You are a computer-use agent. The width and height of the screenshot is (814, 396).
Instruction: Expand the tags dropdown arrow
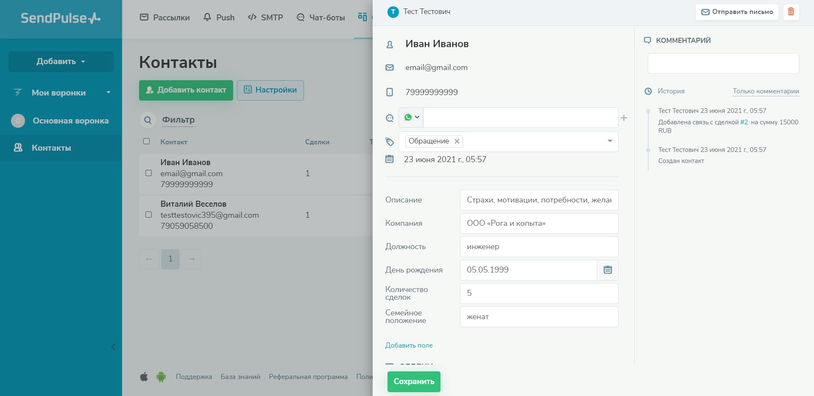click(610, 141)
